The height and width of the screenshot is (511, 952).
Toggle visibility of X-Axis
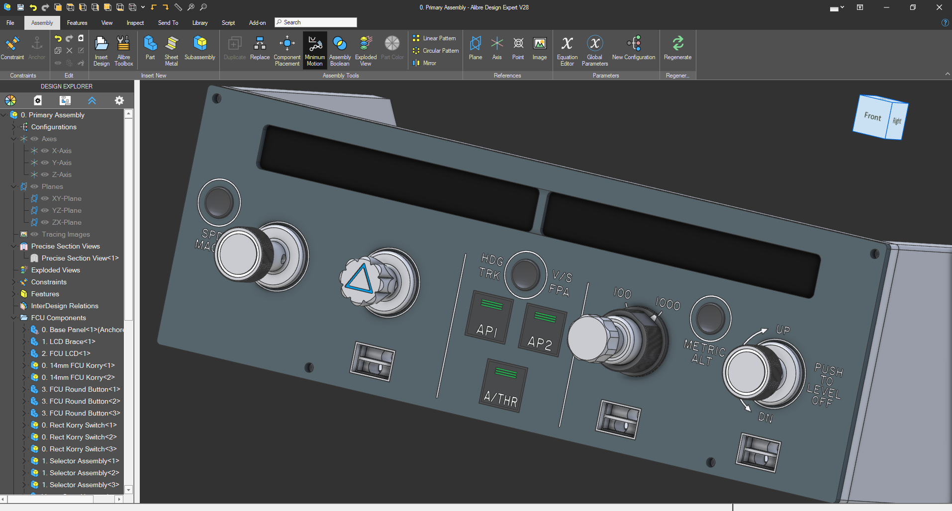(45, 151)
